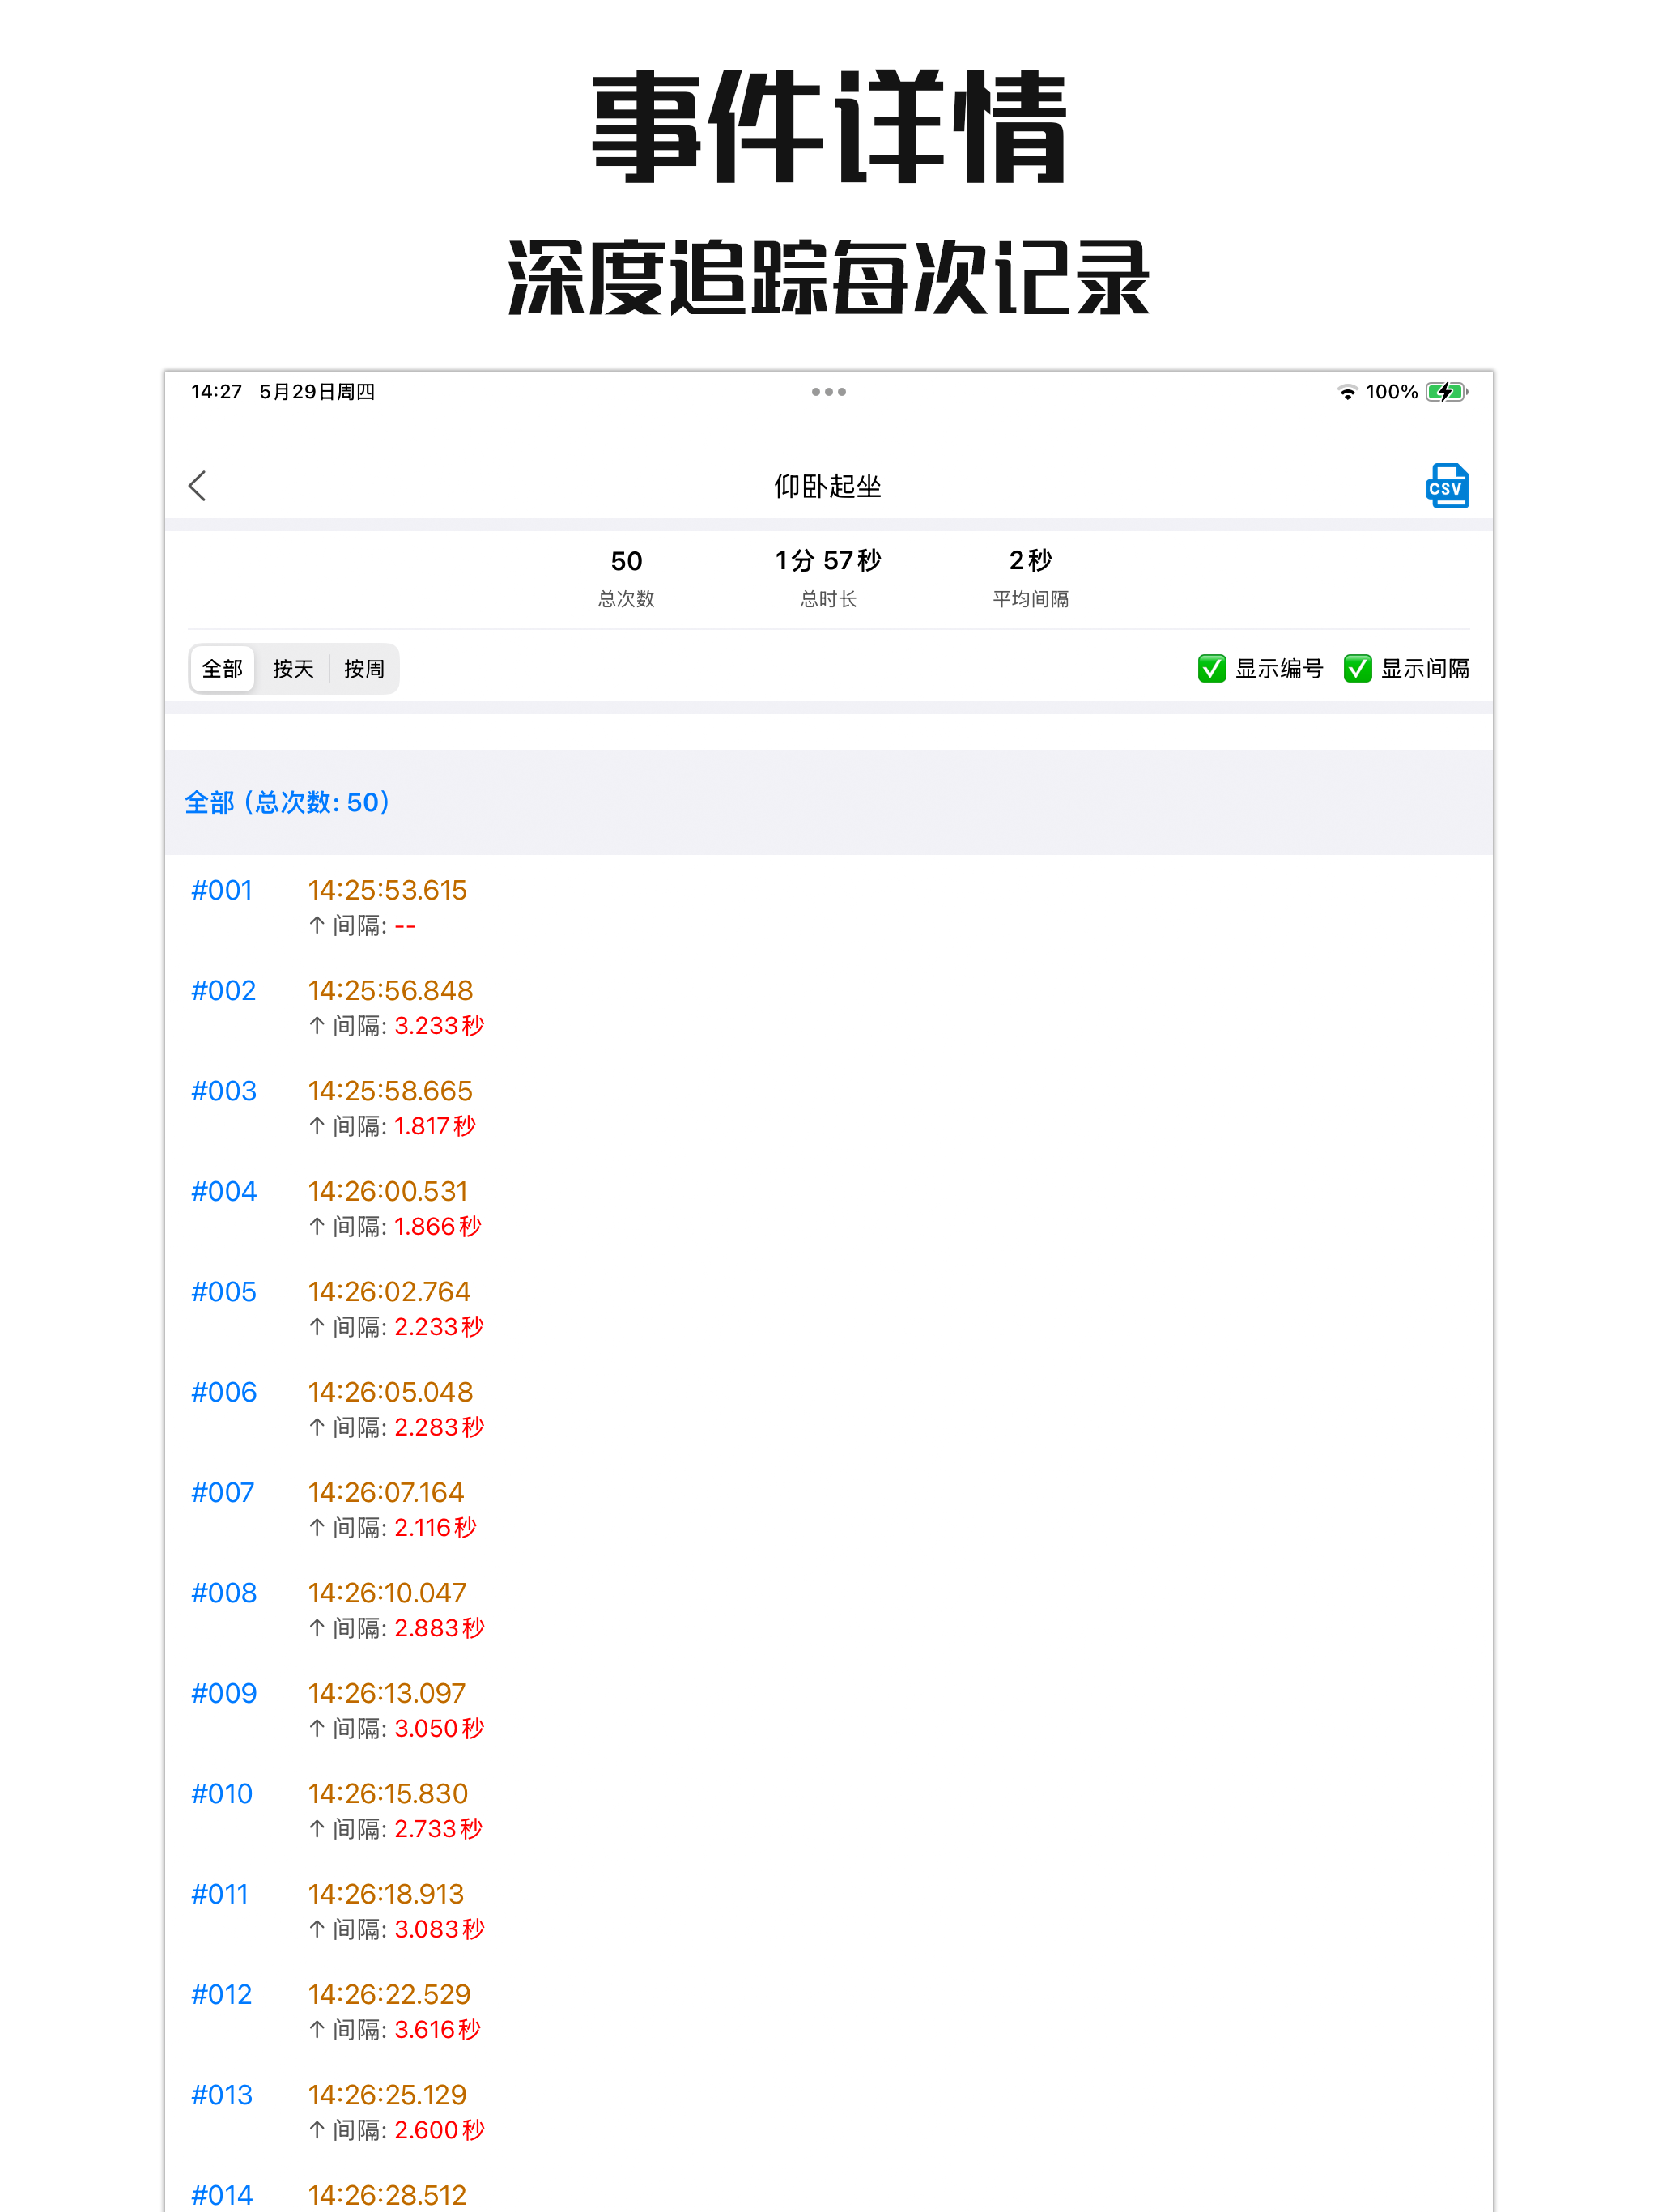1658x2212 pixels.
Task: Tap timestamp 14:26:22.529
Action: pyautogui.click(x=389, y=1995)
